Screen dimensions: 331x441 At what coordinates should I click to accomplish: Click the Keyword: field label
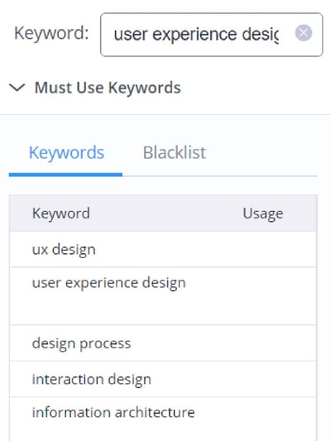pos(51,33)
